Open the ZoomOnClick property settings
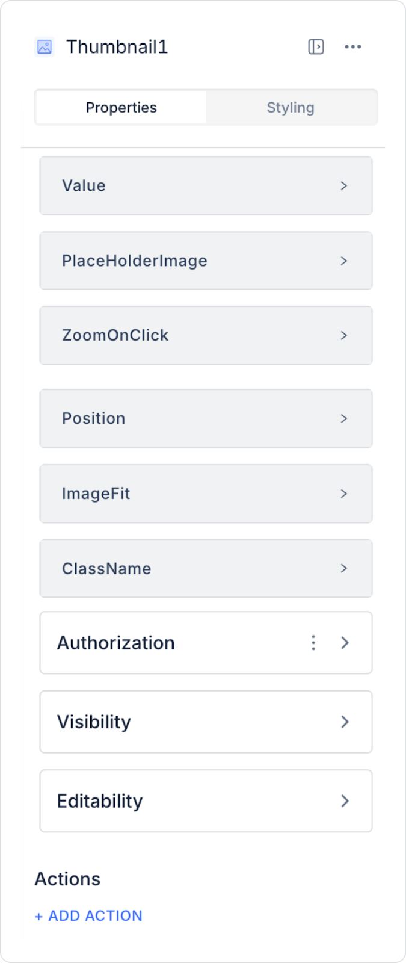This screenshot has height=963, width=406. pyautogui.click(x=205, y=335)
